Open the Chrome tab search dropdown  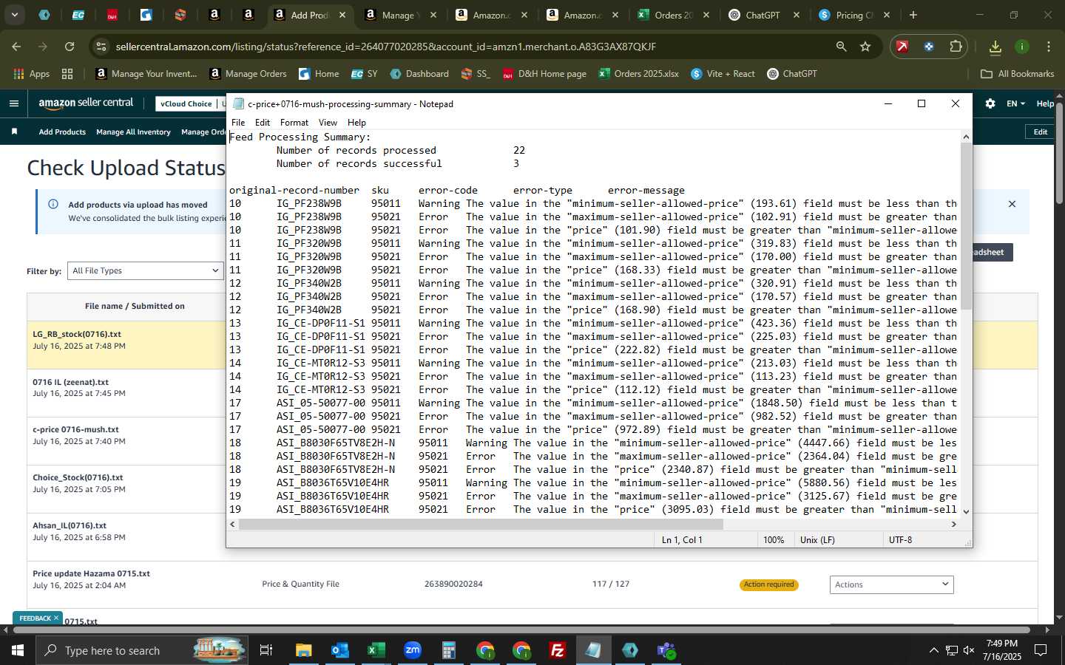click(14, 15)
